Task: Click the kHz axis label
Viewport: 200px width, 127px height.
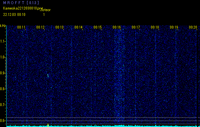Action: [x=3, y=26]
